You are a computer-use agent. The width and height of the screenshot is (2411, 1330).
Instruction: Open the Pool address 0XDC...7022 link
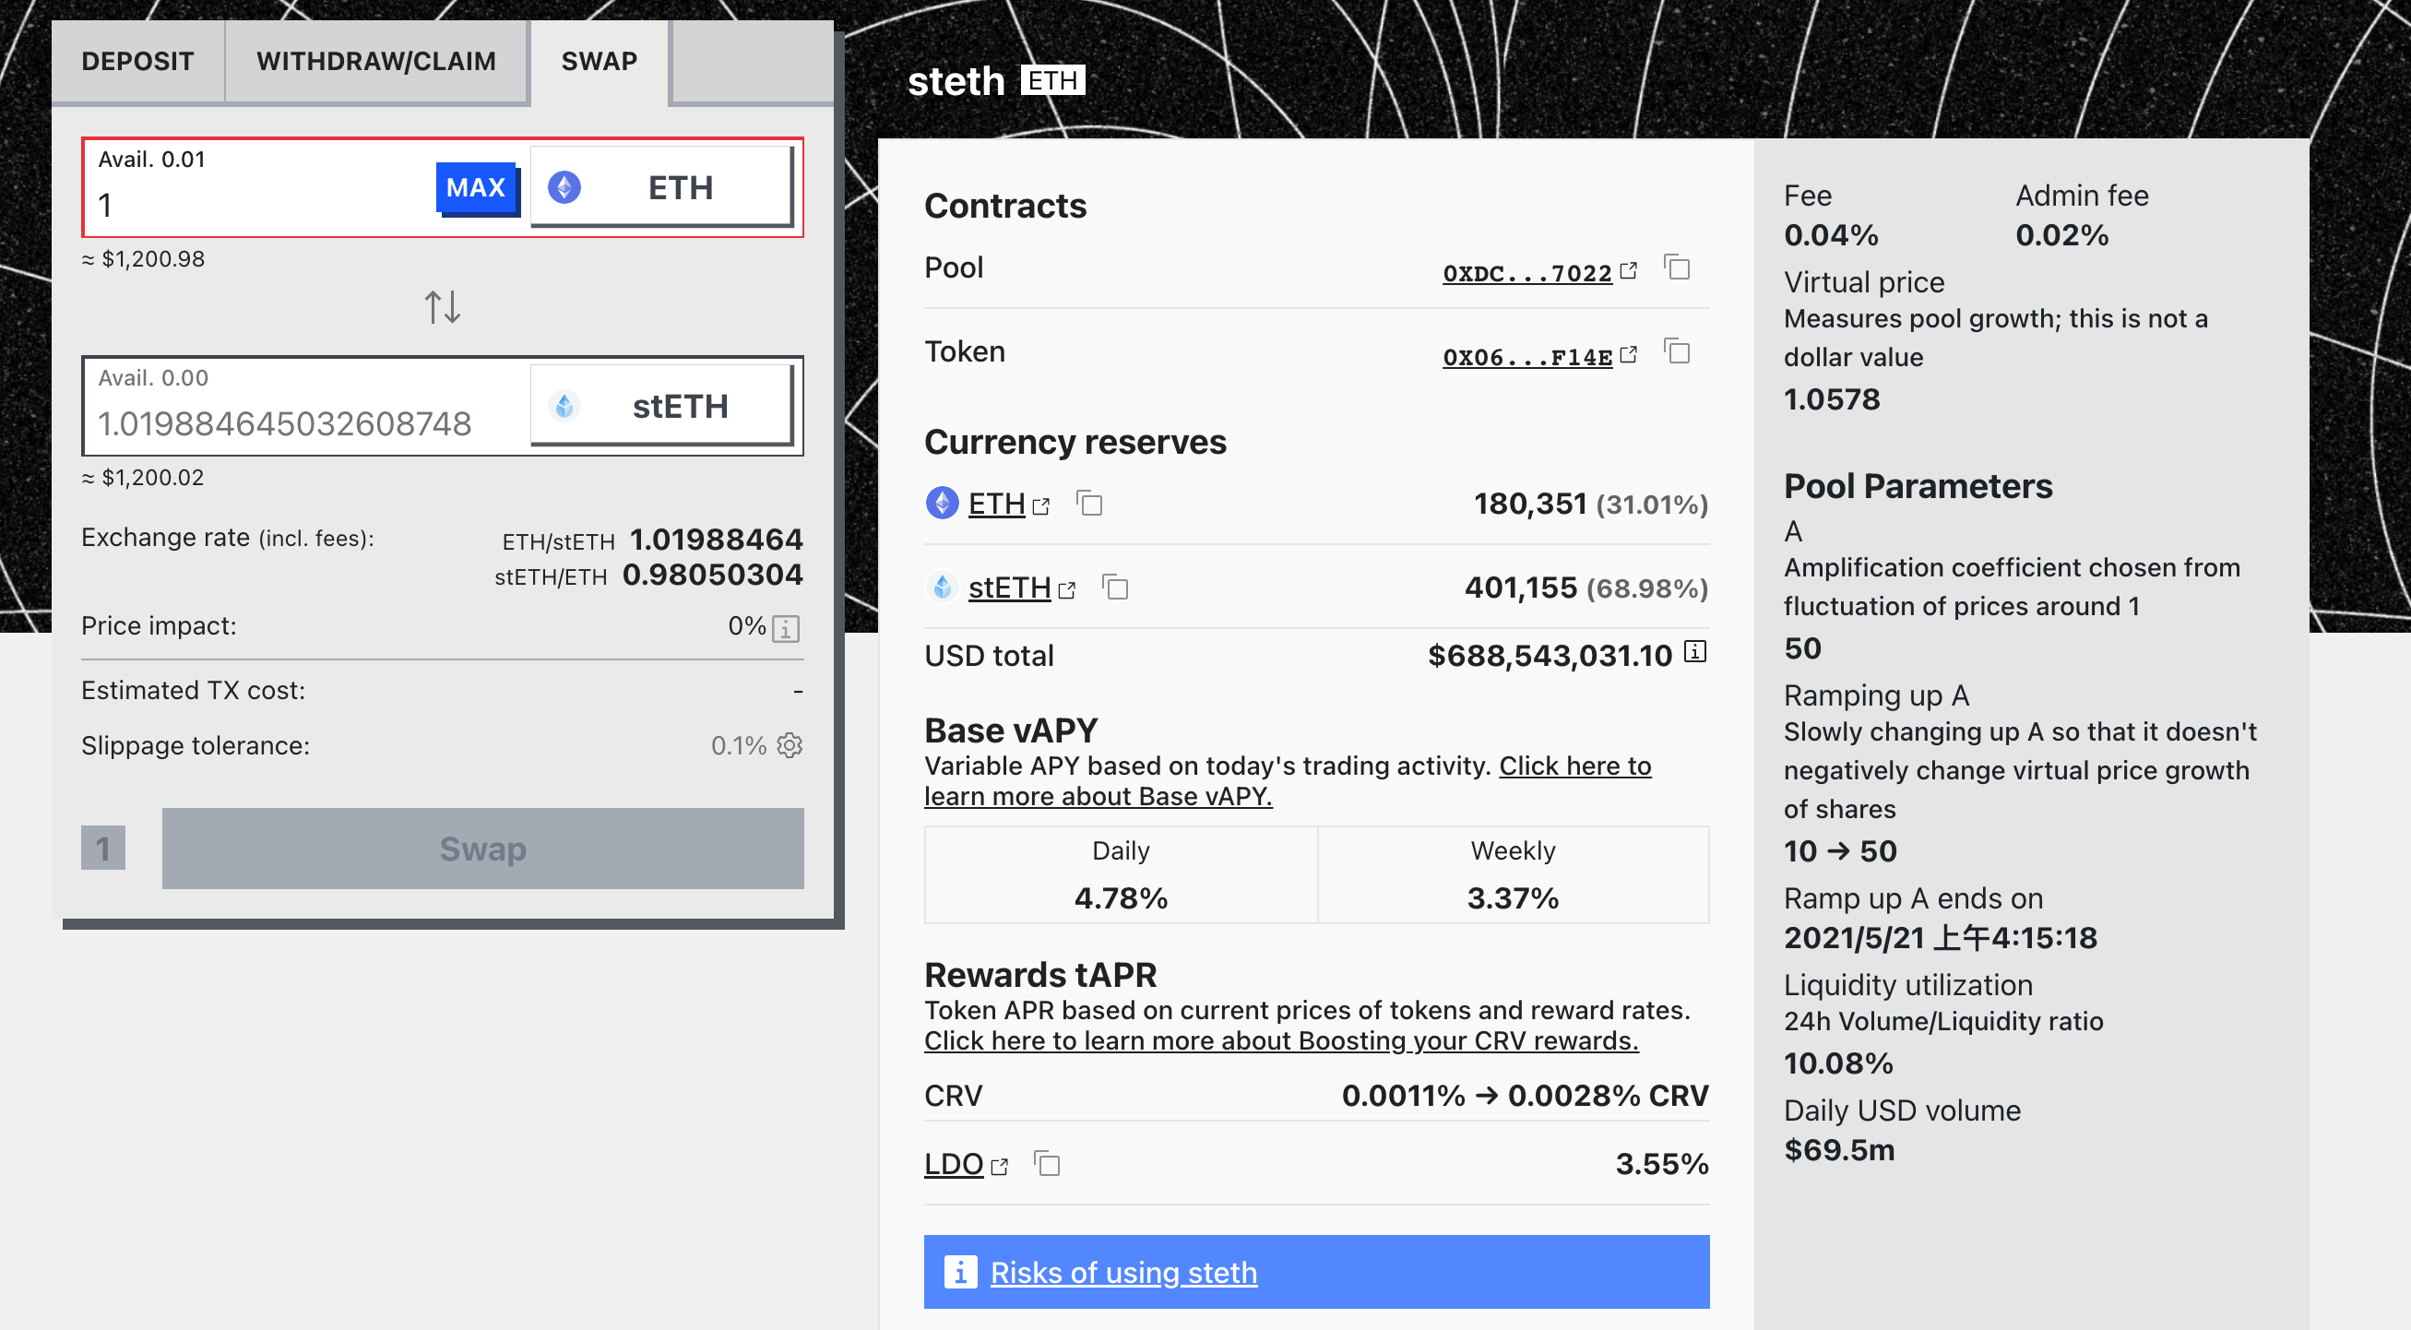coord(1527,273)
